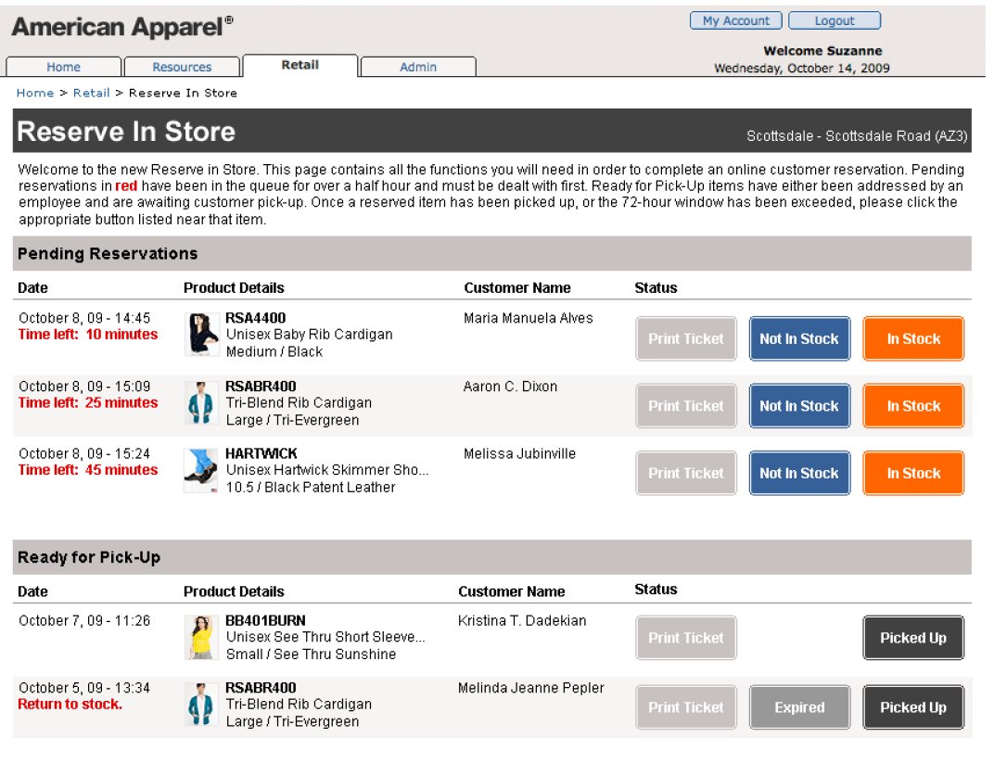994x763 pixels.
Task: Click date 'October 7, 09 - 11:26'
Action: [x=84, y=621]
